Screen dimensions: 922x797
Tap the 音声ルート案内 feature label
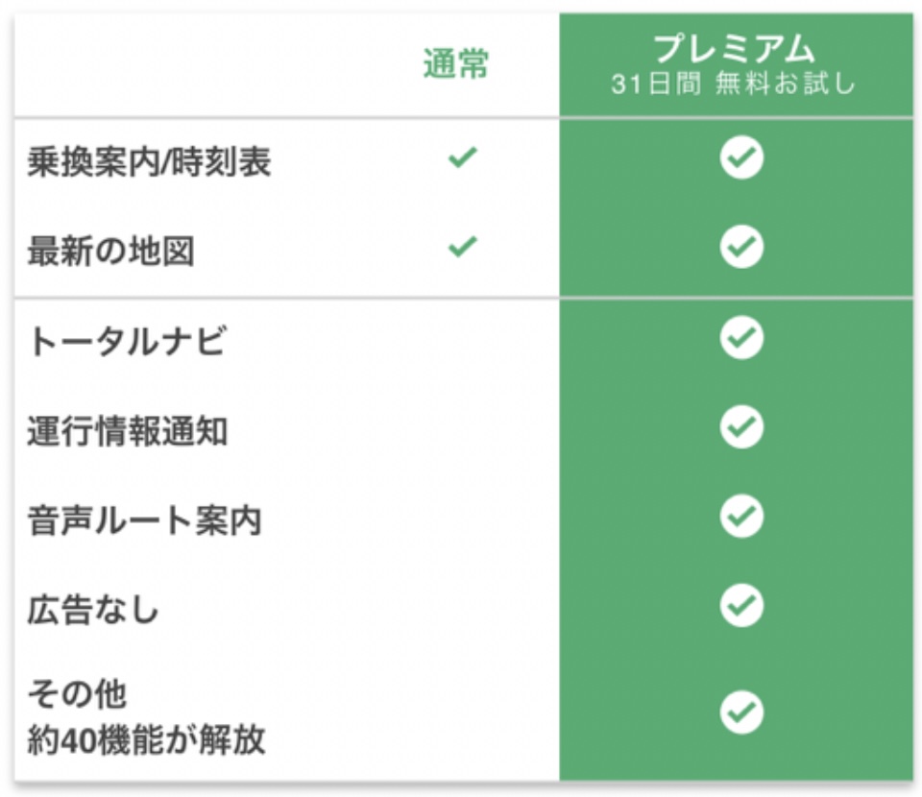tap(144, 520)
